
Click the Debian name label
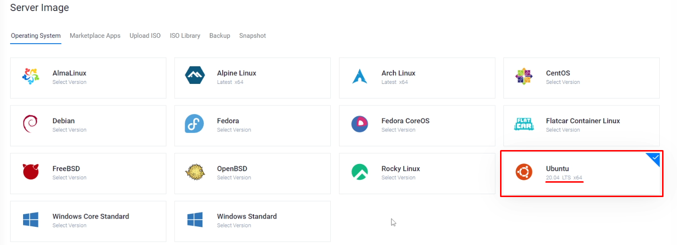63,121
